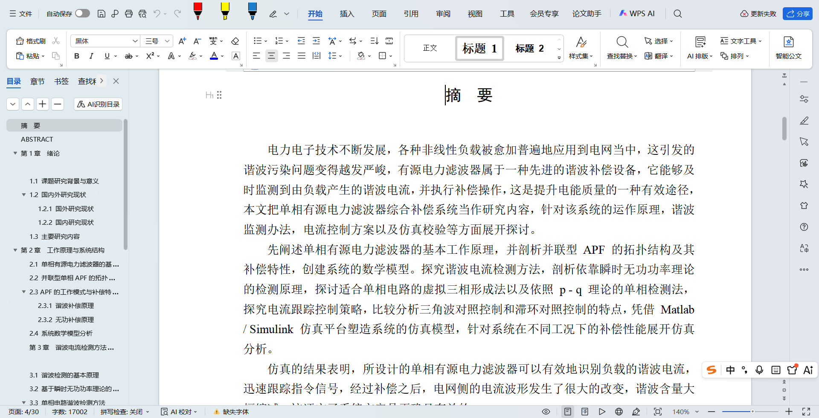Open the 查找替换 tool

pos(622,48)
